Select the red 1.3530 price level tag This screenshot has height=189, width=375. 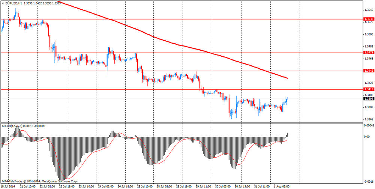tap(368, 19)
